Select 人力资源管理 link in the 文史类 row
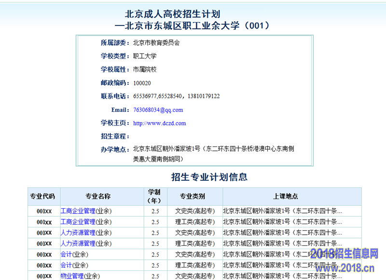 [78, 233]
